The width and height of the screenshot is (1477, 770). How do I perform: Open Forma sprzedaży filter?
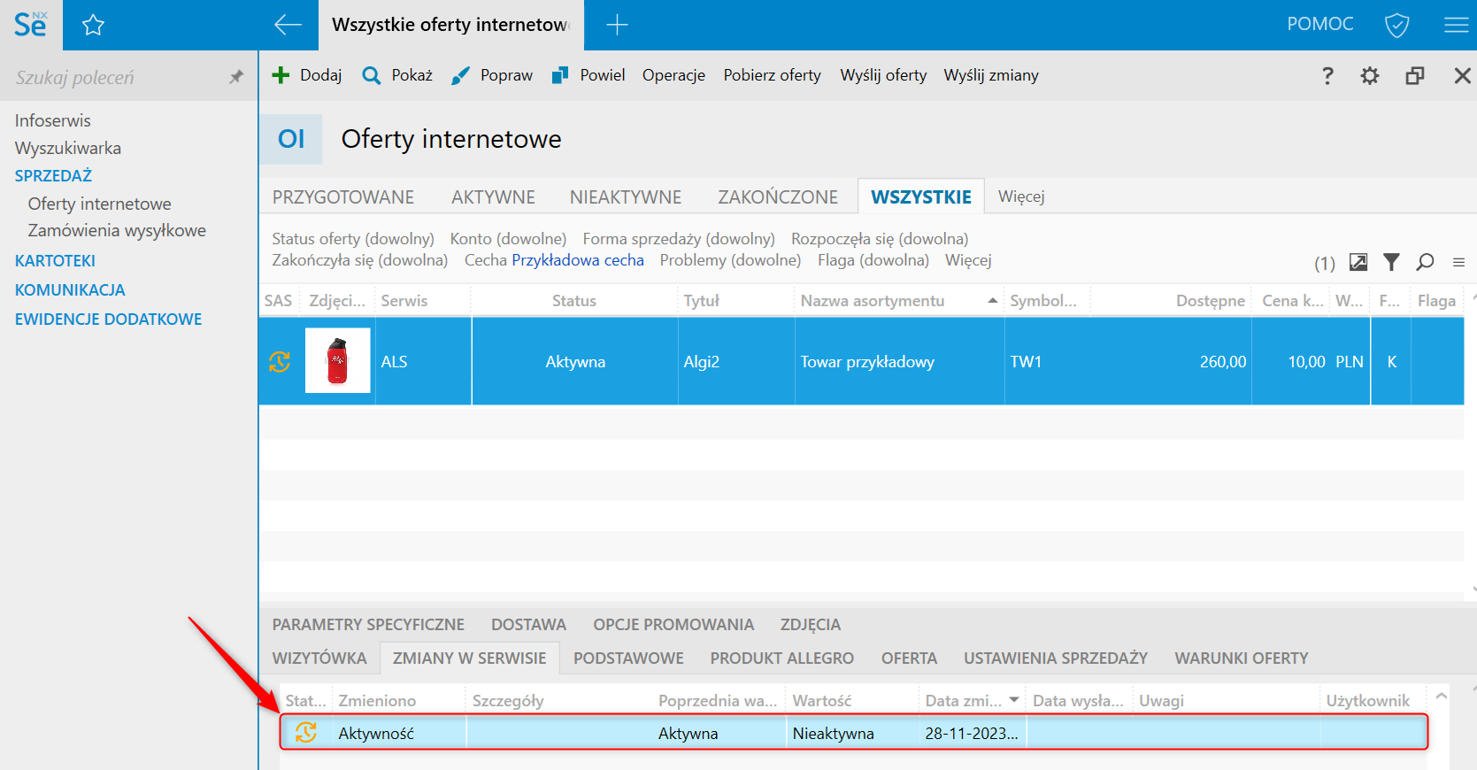[x=679, y=239]
